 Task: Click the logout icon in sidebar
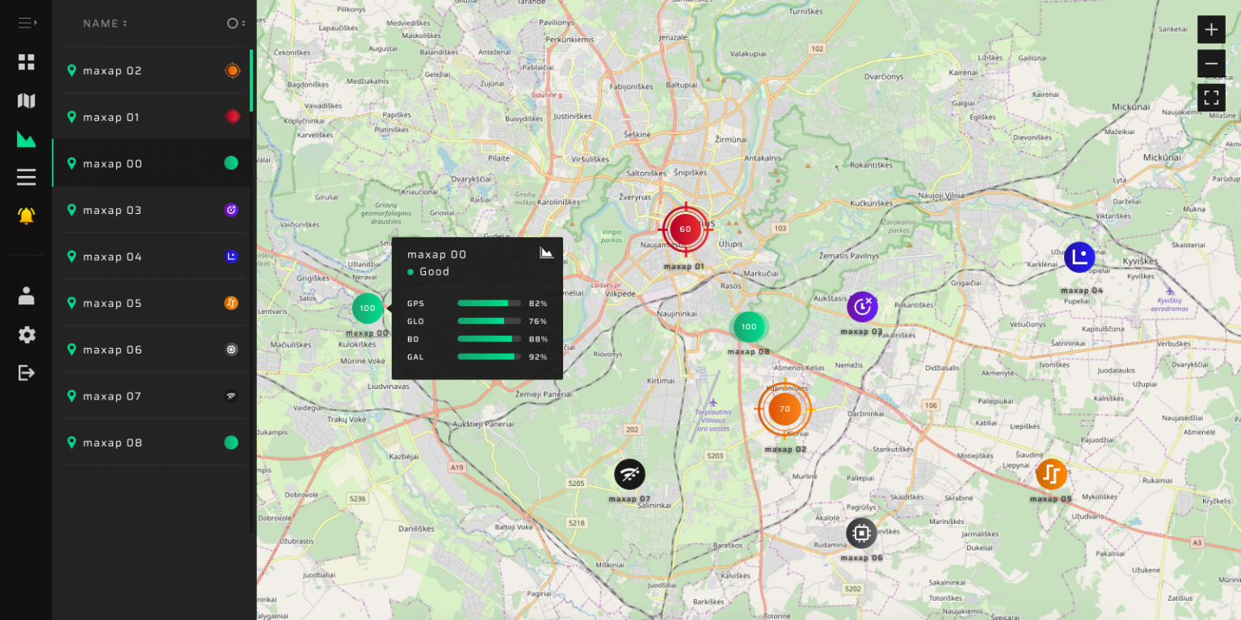27,373
